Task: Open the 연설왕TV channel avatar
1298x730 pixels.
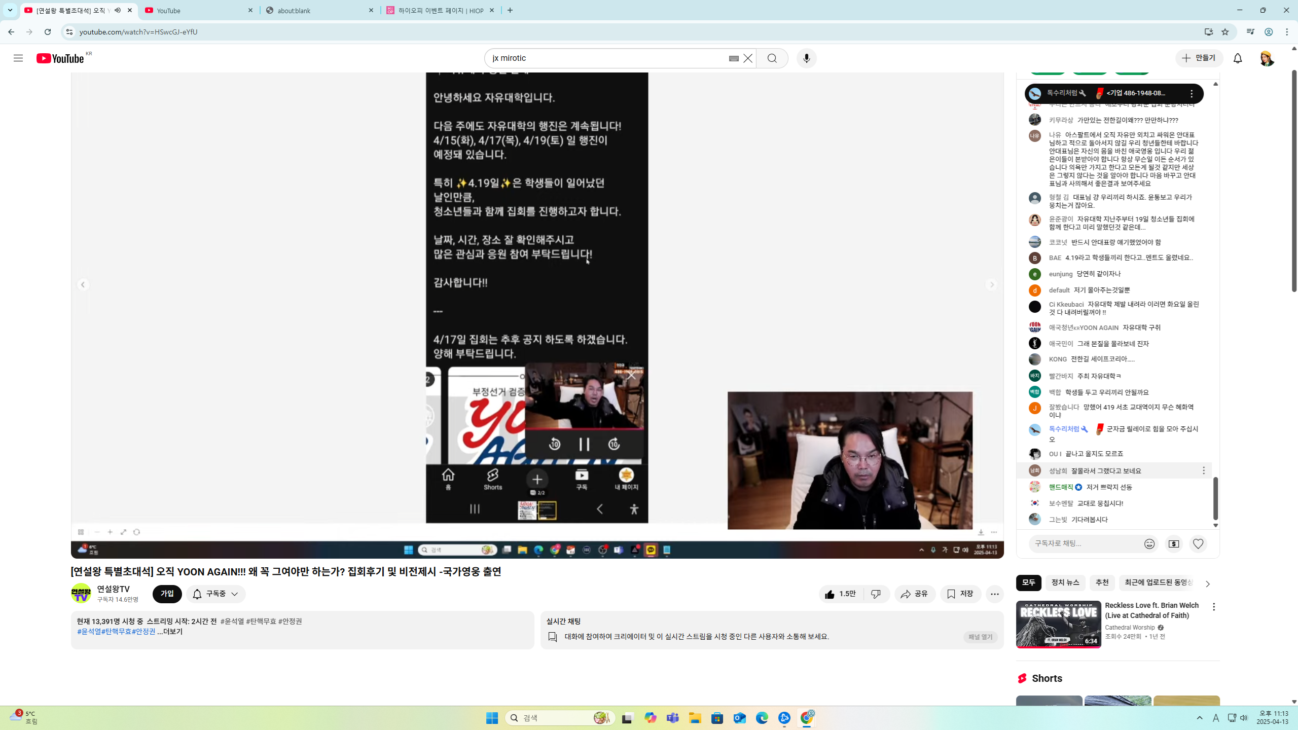Action: [x=81, y=593]
